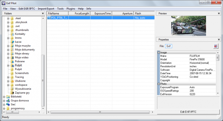Click the file list horizontal scrollbar thumb
Viewport: 223px width, 121px height.
point(100,112)
